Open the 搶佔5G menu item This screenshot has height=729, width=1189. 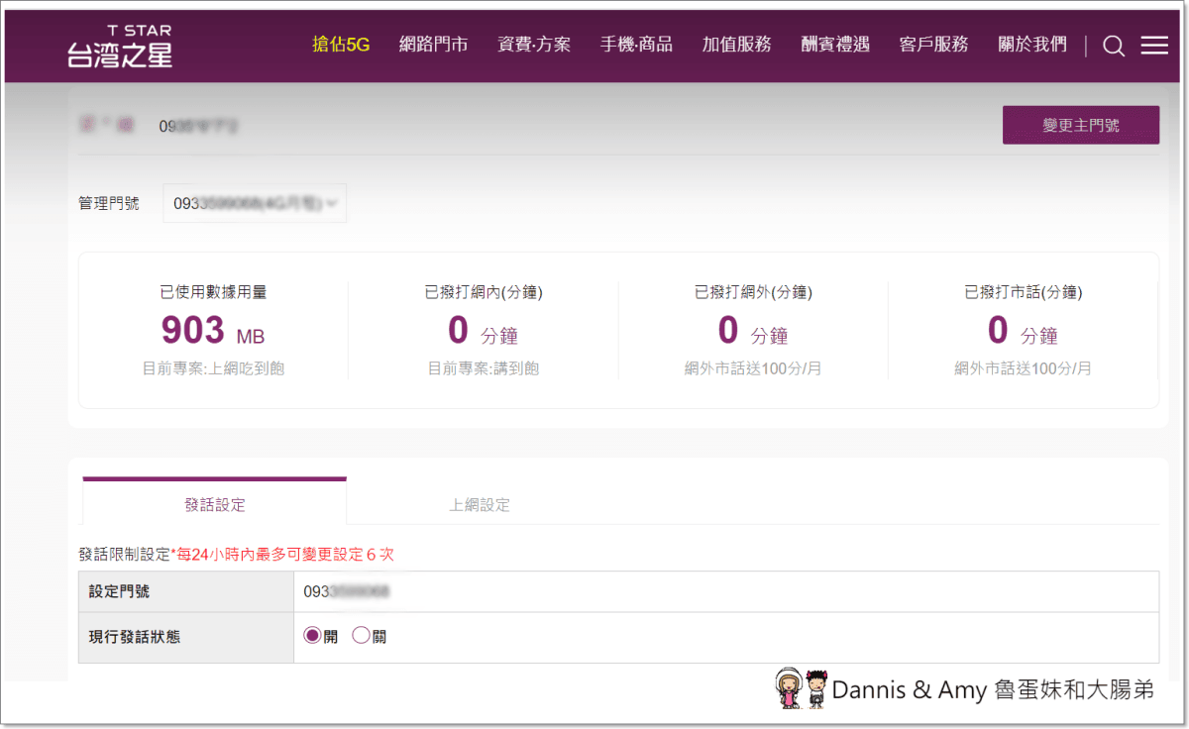pos(341,45)
